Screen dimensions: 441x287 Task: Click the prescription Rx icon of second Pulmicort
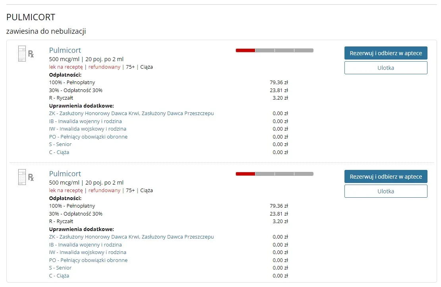[x=31, y=177]
